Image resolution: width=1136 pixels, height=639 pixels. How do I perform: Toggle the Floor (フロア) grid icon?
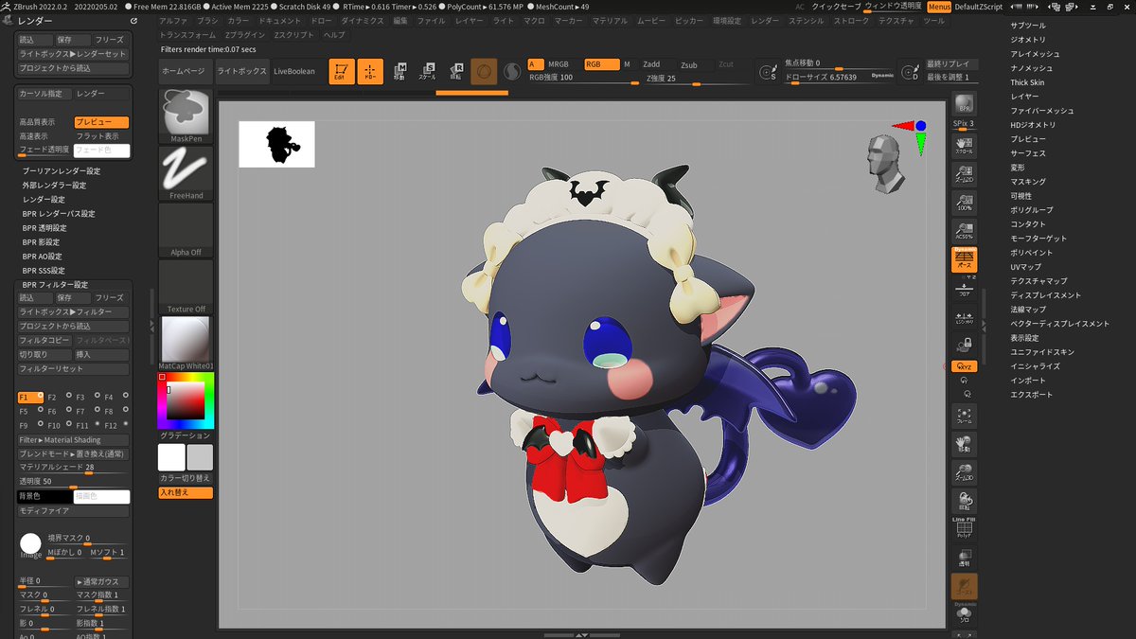pos(964,291)
